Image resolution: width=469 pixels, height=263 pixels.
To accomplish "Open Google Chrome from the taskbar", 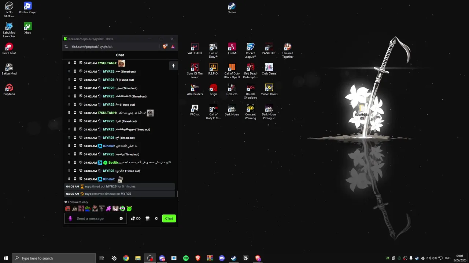I will point(126,258).
